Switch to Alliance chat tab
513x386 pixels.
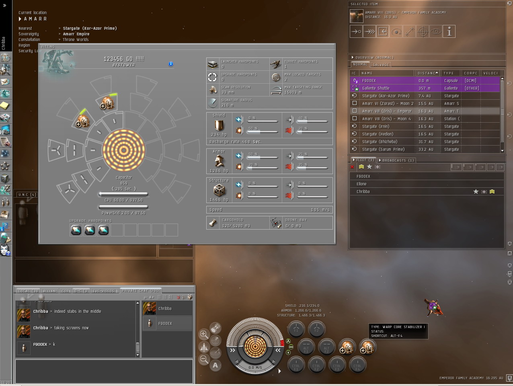tap(50, 291)
